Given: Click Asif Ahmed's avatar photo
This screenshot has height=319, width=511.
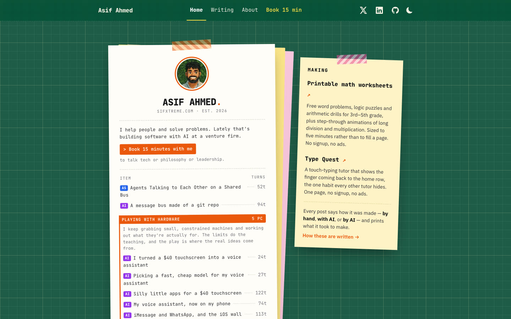Looking at the screenshot, I should (192, 74).
